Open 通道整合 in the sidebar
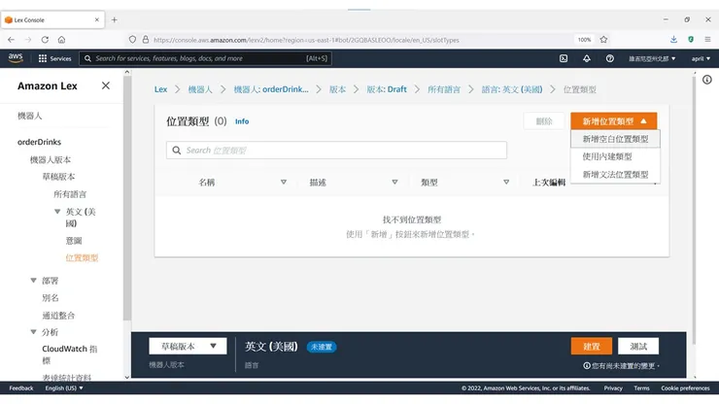719x404 pixels. [x=58, y=315]
